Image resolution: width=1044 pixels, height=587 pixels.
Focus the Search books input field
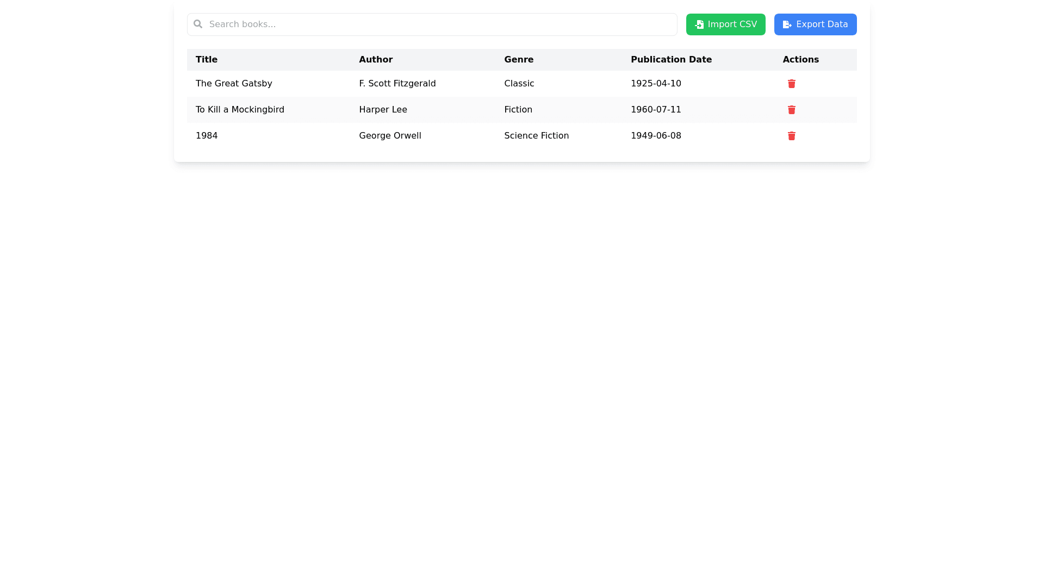[435, 24]
